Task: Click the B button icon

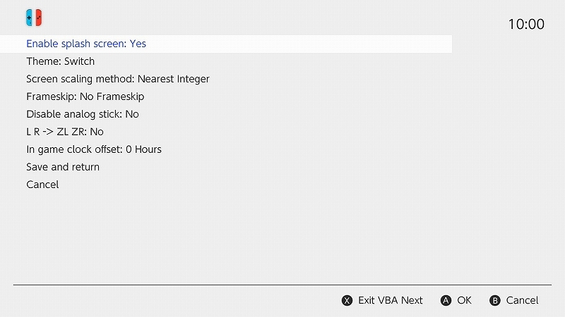Action: 495,301
